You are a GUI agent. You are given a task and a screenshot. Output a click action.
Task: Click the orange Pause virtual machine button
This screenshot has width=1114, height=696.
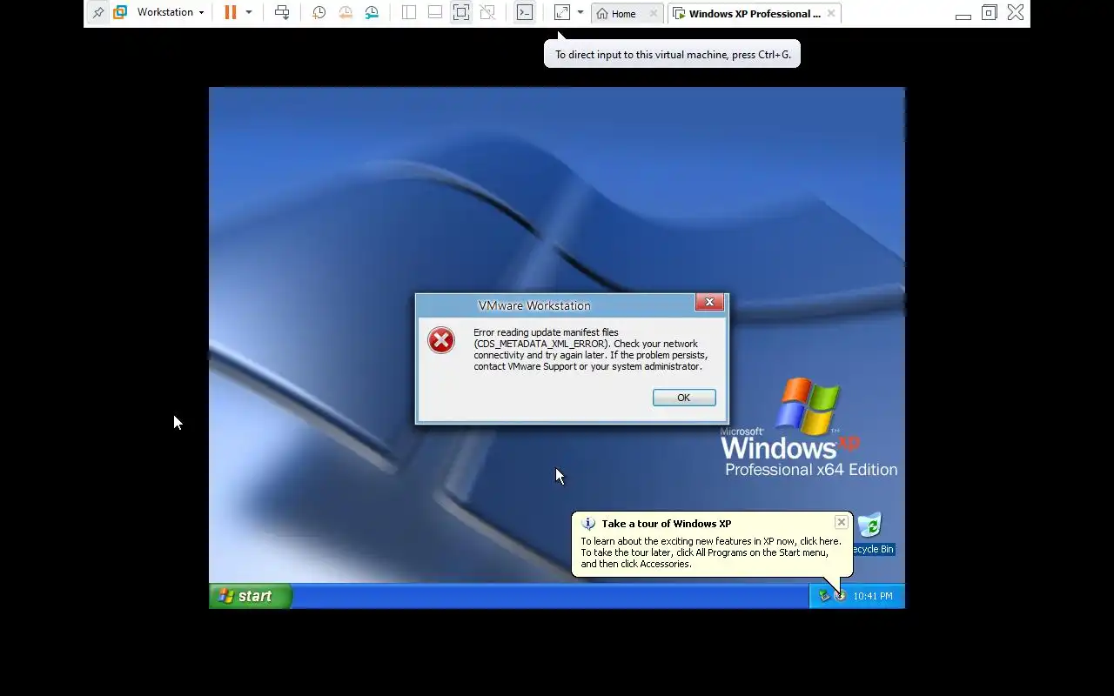(230, 13)
